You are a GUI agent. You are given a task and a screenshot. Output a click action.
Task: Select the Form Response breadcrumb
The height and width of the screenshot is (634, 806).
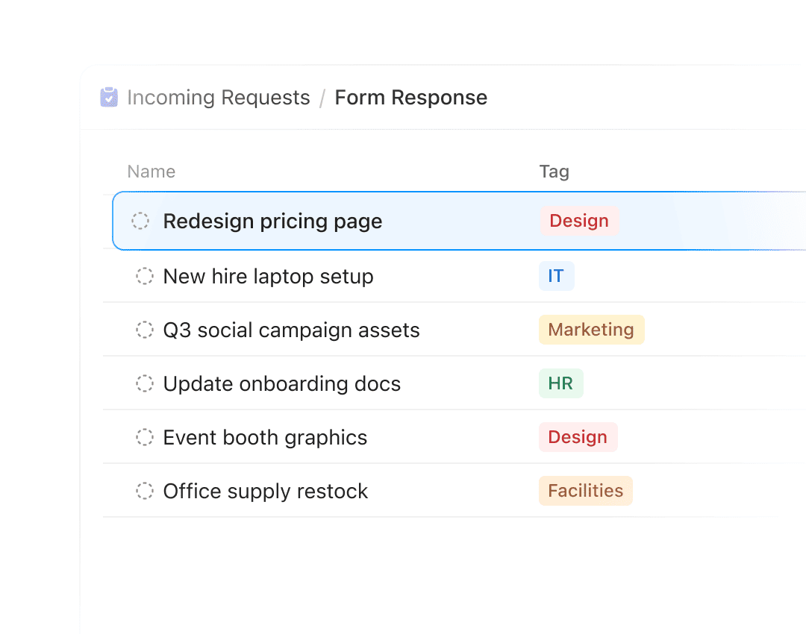pos(410,98)
